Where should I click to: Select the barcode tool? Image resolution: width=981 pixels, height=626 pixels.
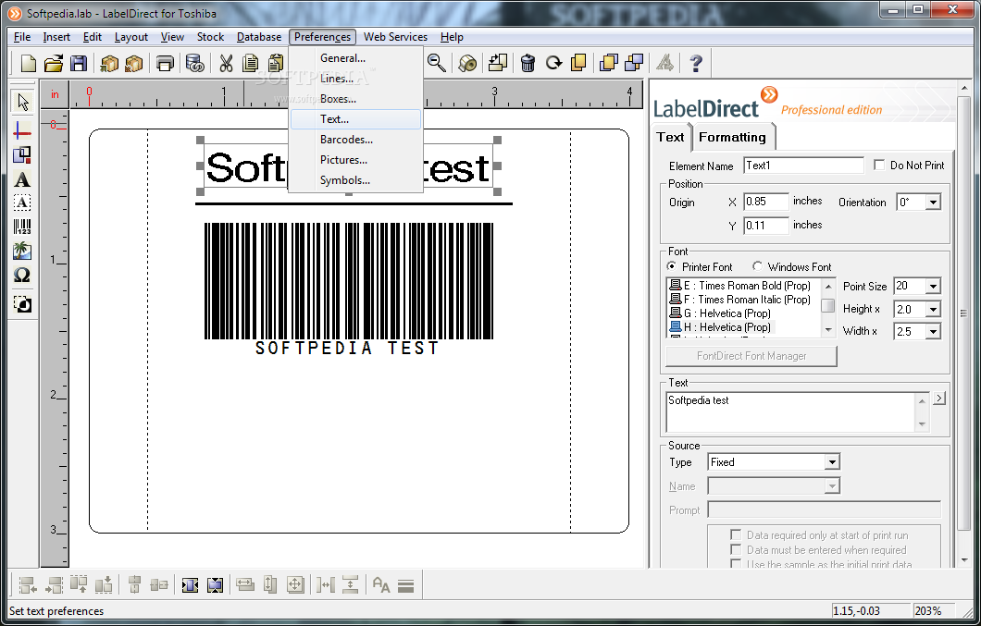click(x=22, y=227)
